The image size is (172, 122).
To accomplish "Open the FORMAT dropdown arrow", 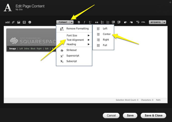I will [72, 22].
